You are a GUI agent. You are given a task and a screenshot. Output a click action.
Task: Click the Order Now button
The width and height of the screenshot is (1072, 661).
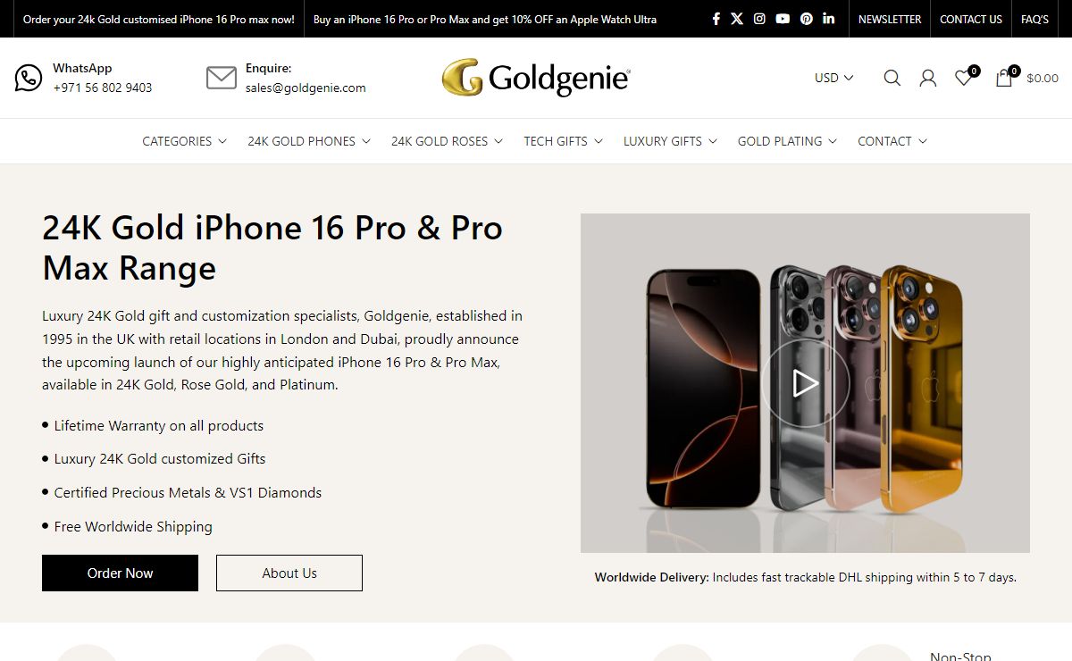(120, 573)
